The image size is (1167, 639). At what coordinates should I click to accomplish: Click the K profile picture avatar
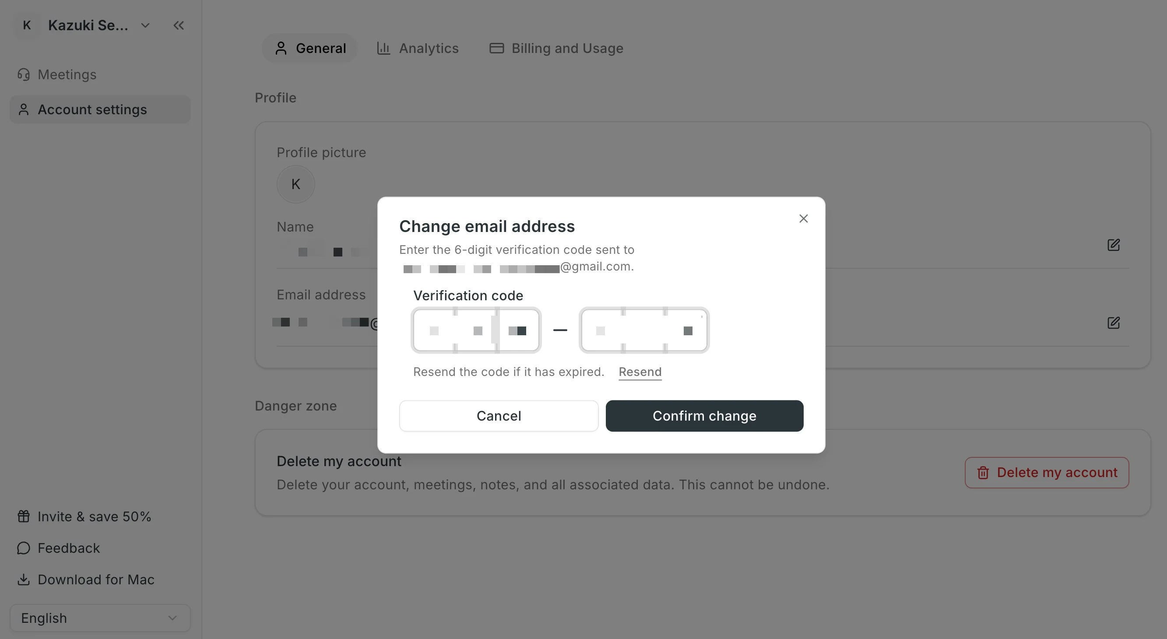pyautogui.click(x=296, y=184)
